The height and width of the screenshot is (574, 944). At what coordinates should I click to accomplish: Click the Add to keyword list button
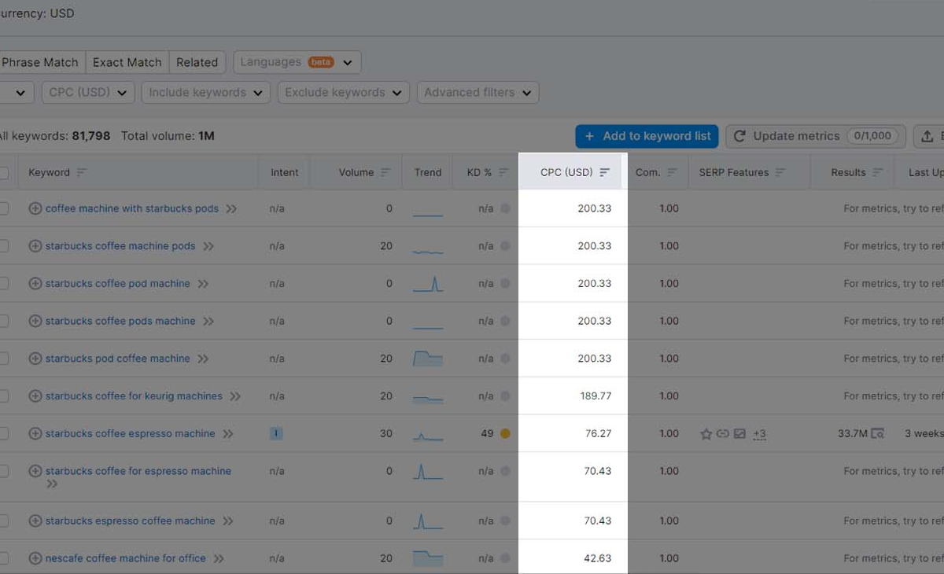pos(647,136)
